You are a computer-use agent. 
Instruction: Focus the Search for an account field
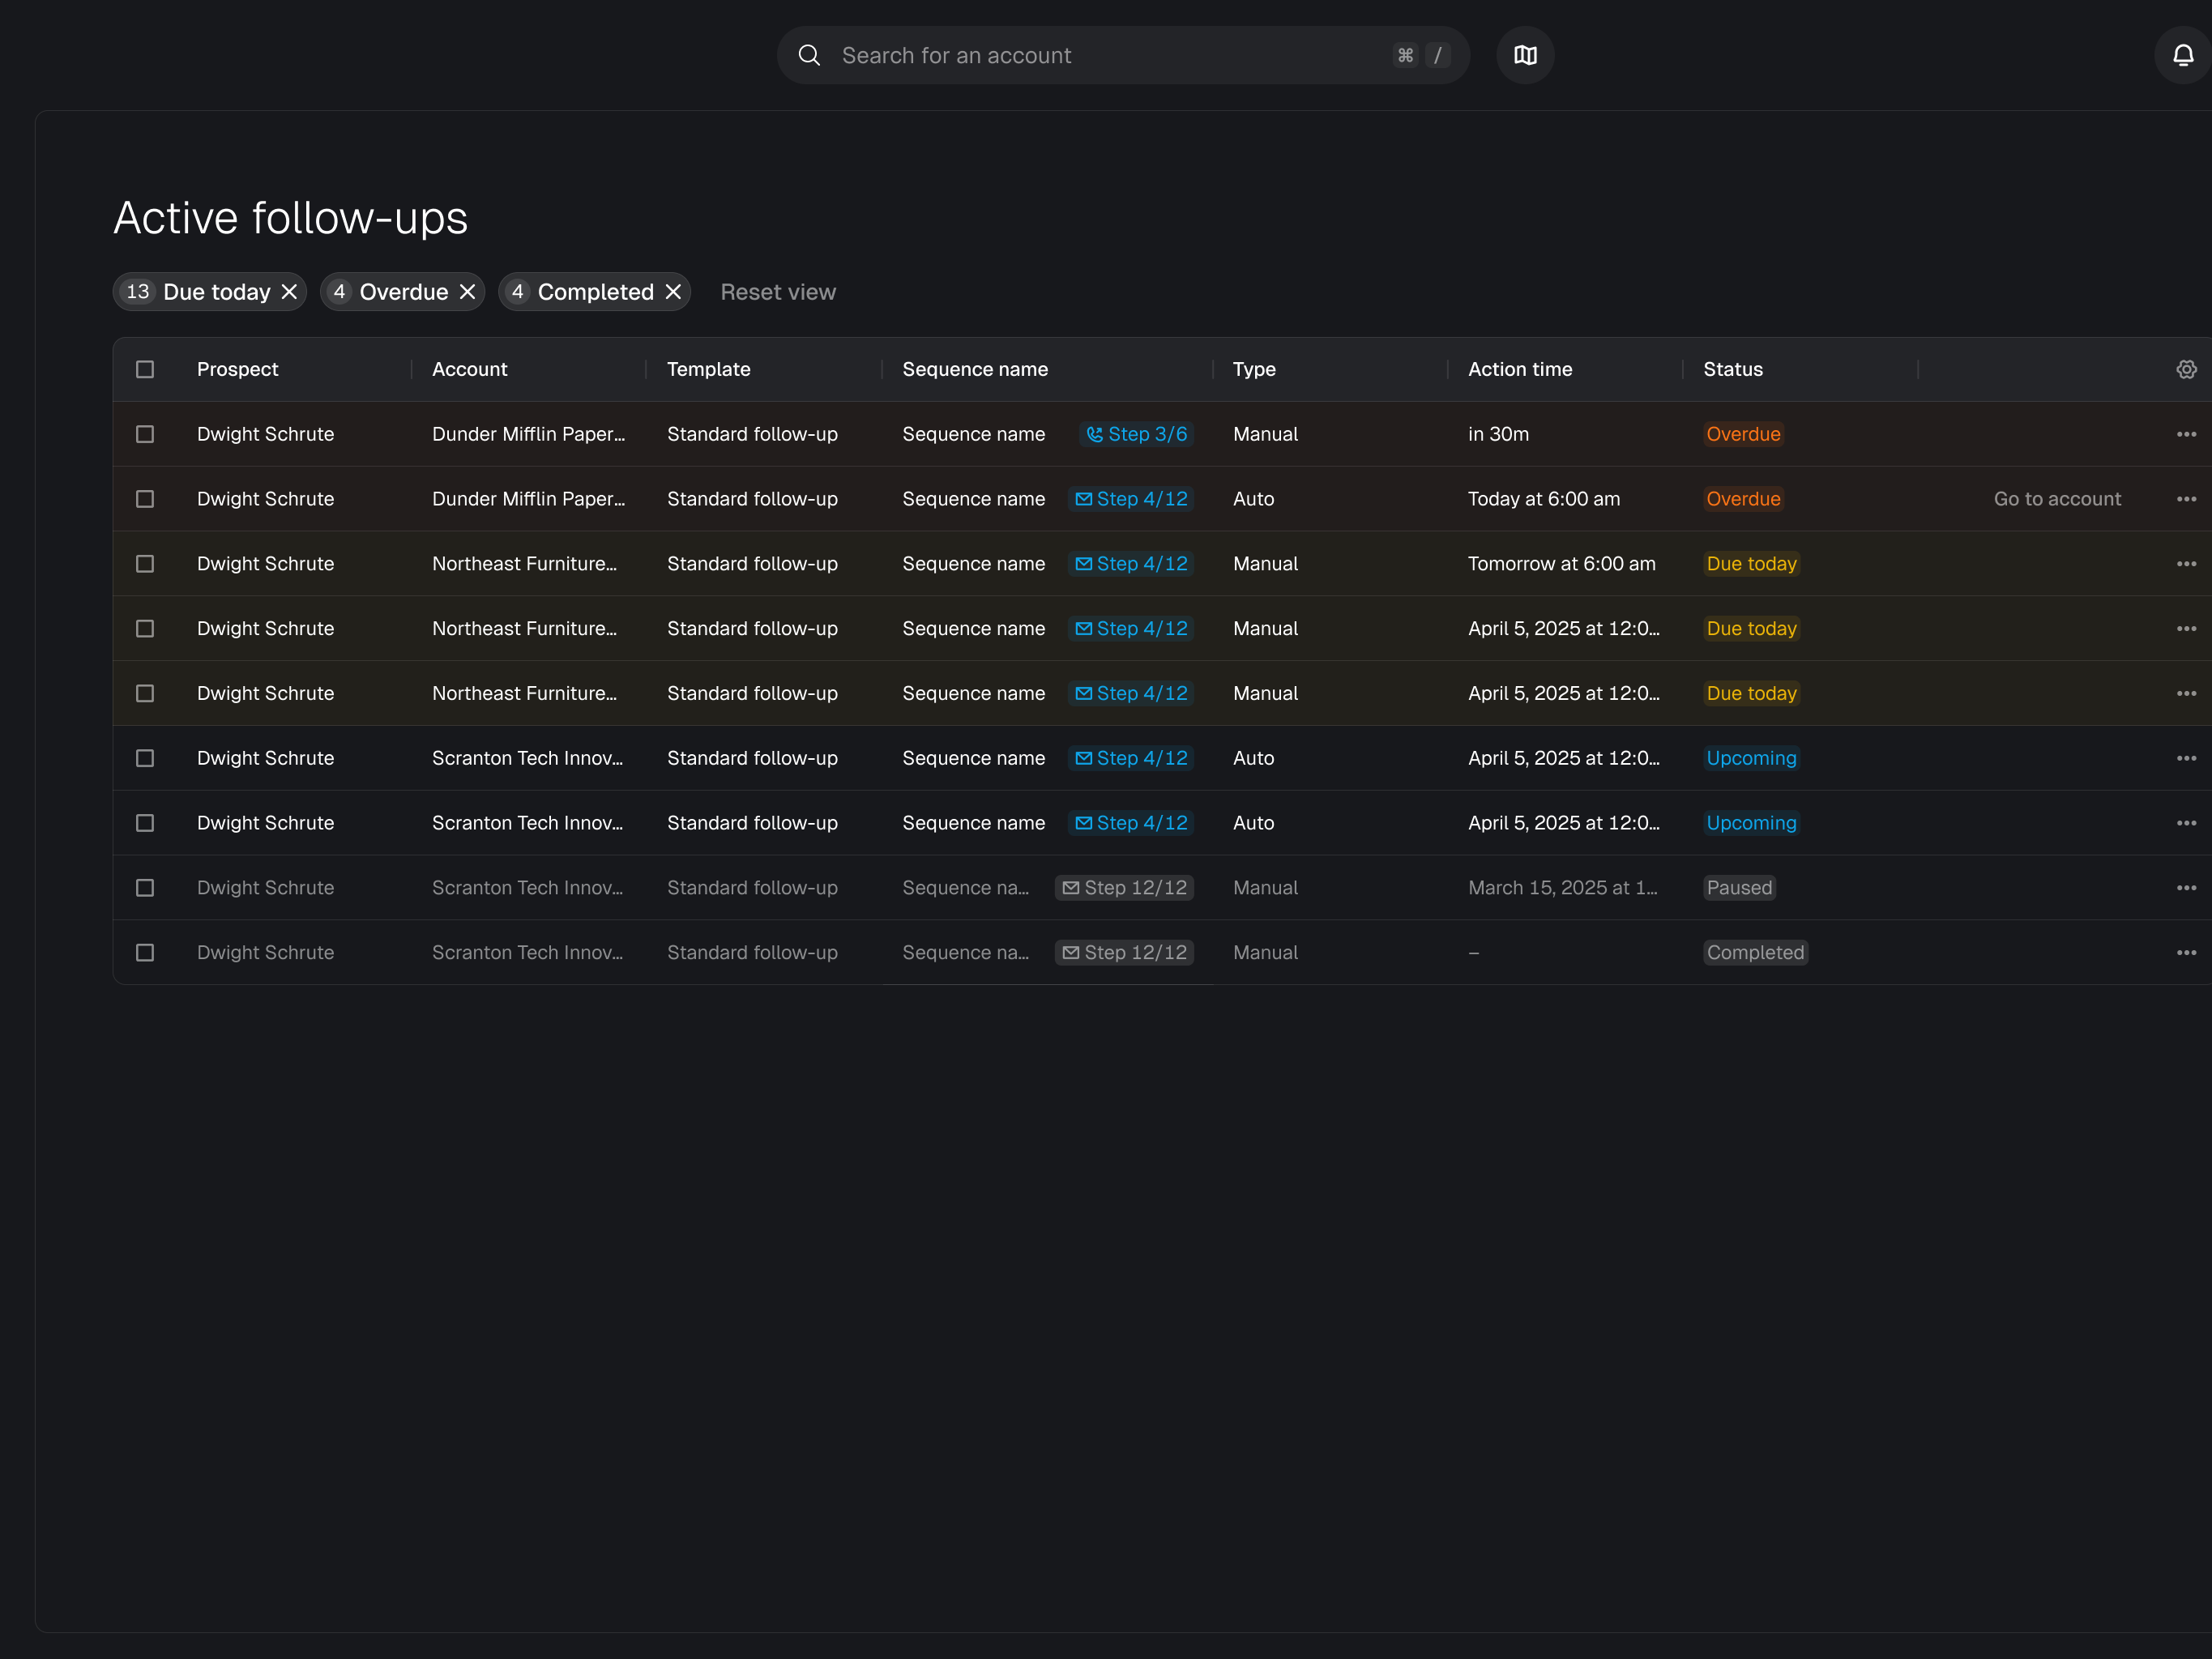pyautogui.click(x=1100, y=55)
